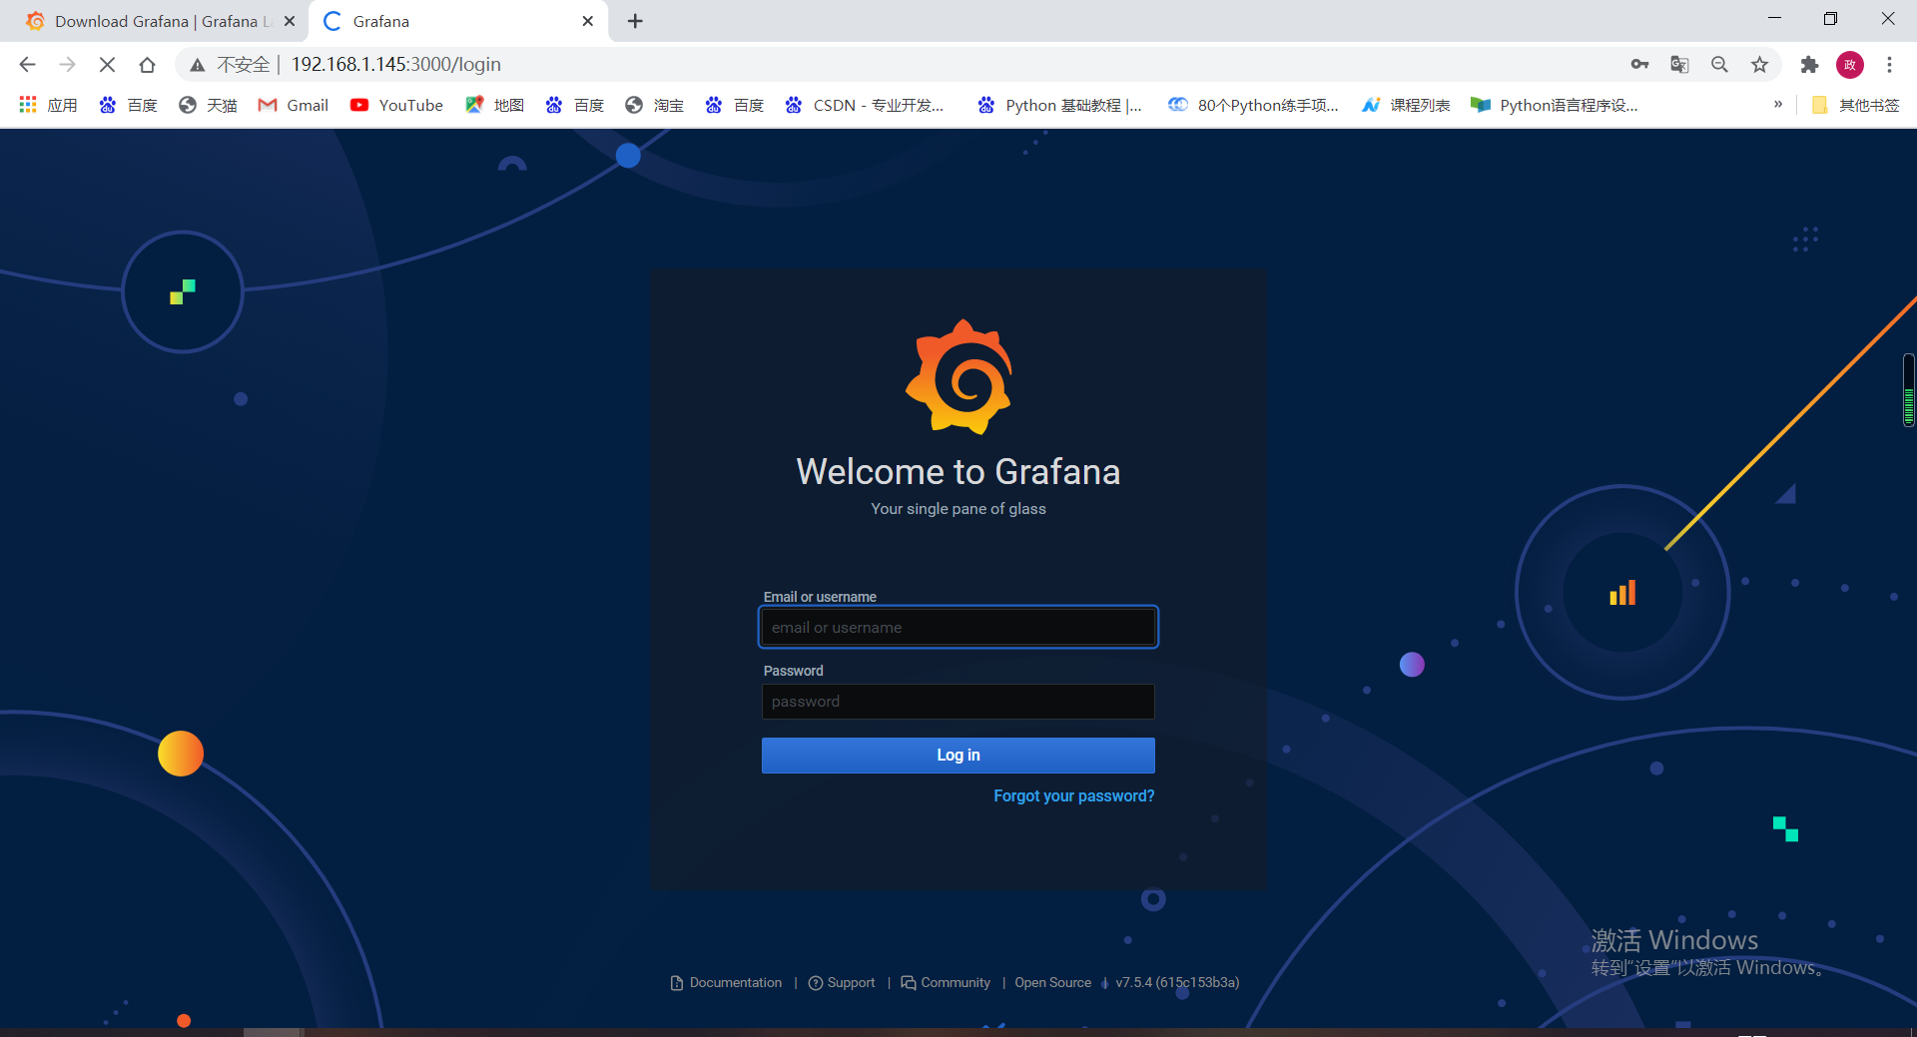This screenshot has height=1037, width=1917.
Task: Switch to the Grafana login tab
Action: pyautogui.click(x=459, y=21)
